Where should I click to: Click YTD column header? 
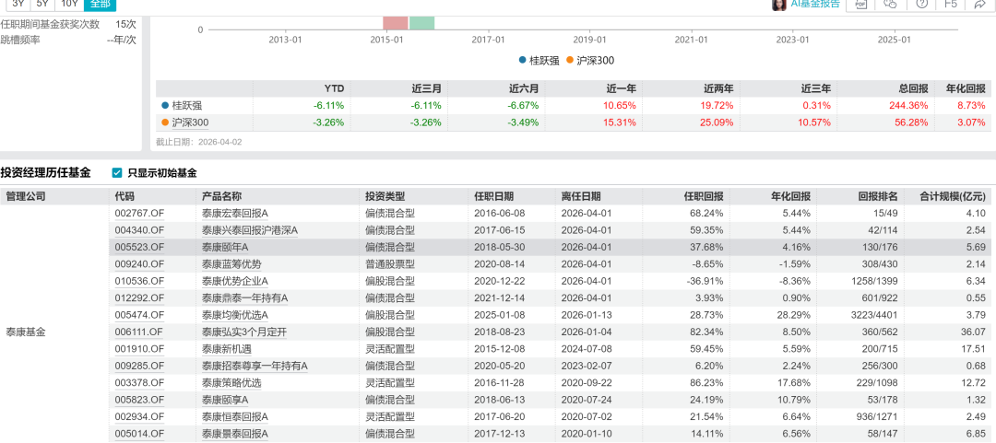point(334,88)
